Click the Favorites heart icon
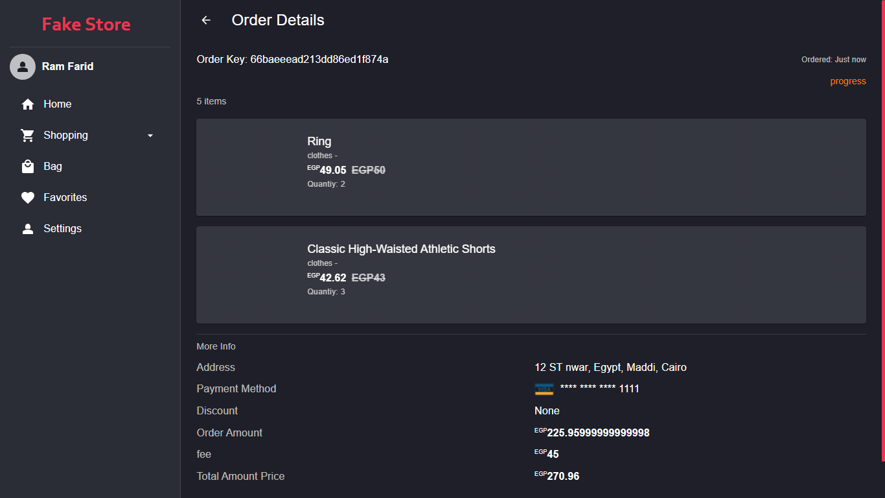 (28, 198)
